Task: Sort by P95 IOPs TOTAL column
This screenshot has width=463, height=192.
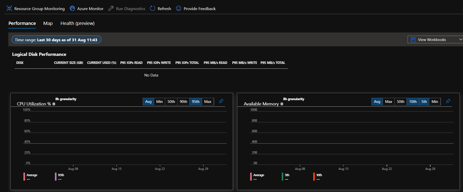Action: click(x=187, y=63)
